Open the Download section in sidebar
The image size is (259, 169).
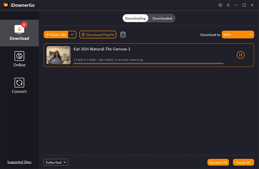[19, 33]
